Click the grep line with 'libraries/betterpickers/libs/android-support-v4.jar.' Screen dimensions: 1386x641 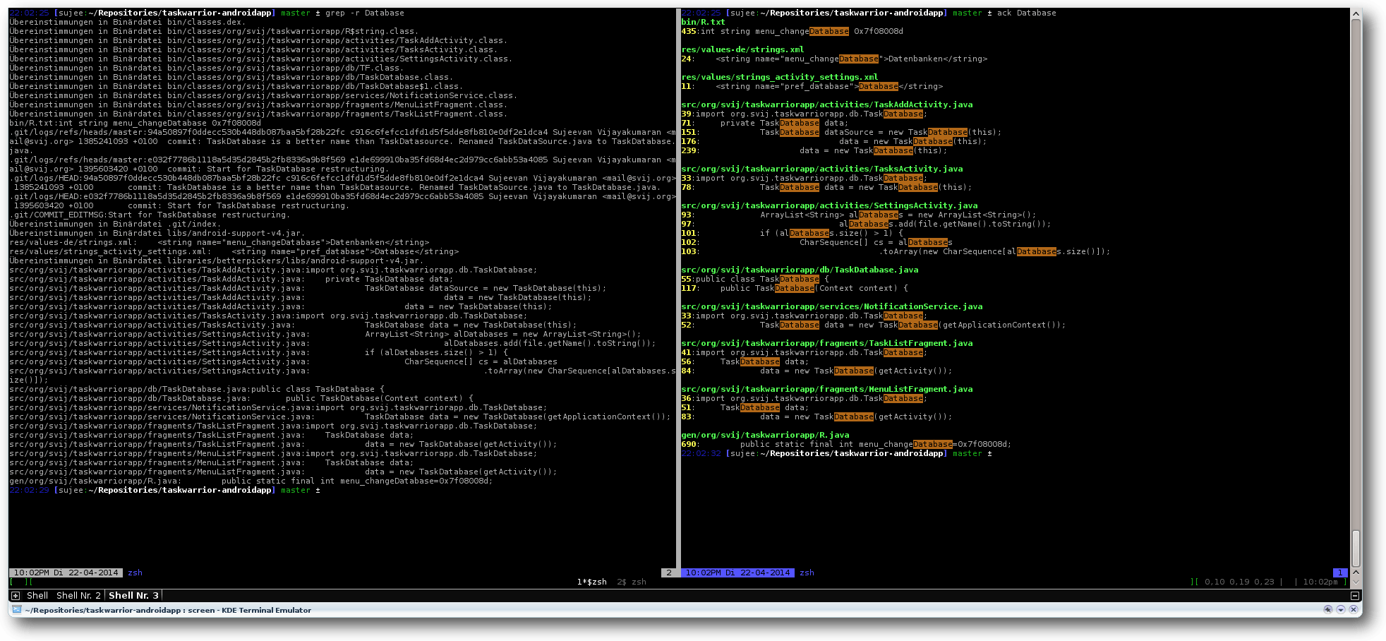point(217,260)
